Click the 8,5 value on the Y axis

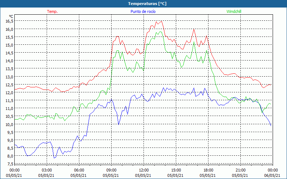[x=10, y=148]
